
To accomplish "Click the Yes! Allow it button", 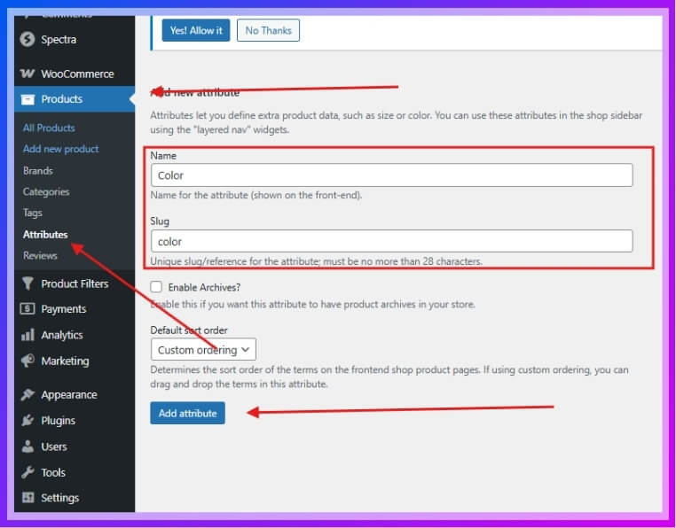I will coord(196,30).
